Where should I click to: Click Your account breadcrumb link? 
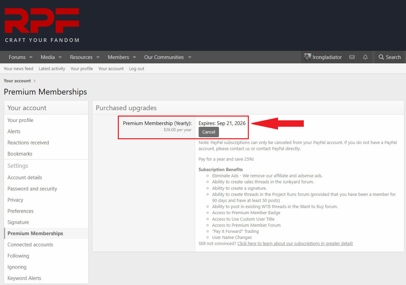pos(17,81)
